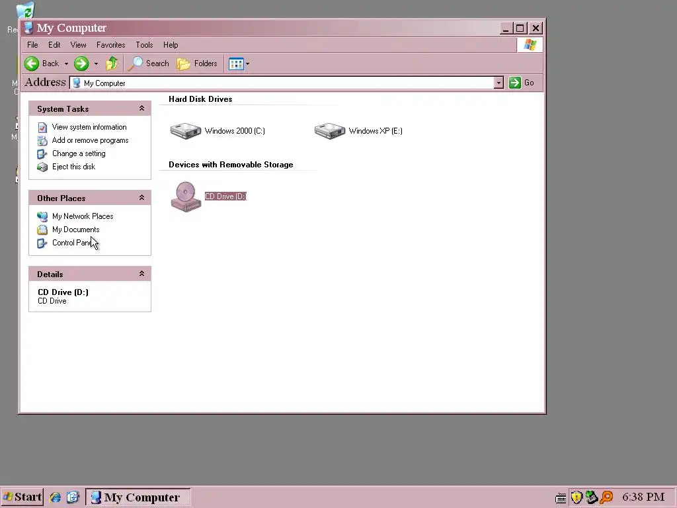Viewport: 677px width, 508px height.
Task: Click My Computer taskbar button
Action: coord(138,497)
